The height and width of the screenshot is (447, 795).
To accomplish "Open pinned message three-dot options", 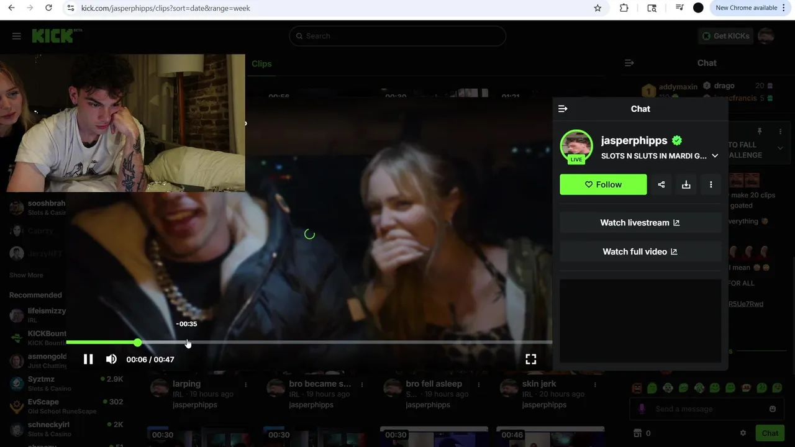I will coord(781,132).
